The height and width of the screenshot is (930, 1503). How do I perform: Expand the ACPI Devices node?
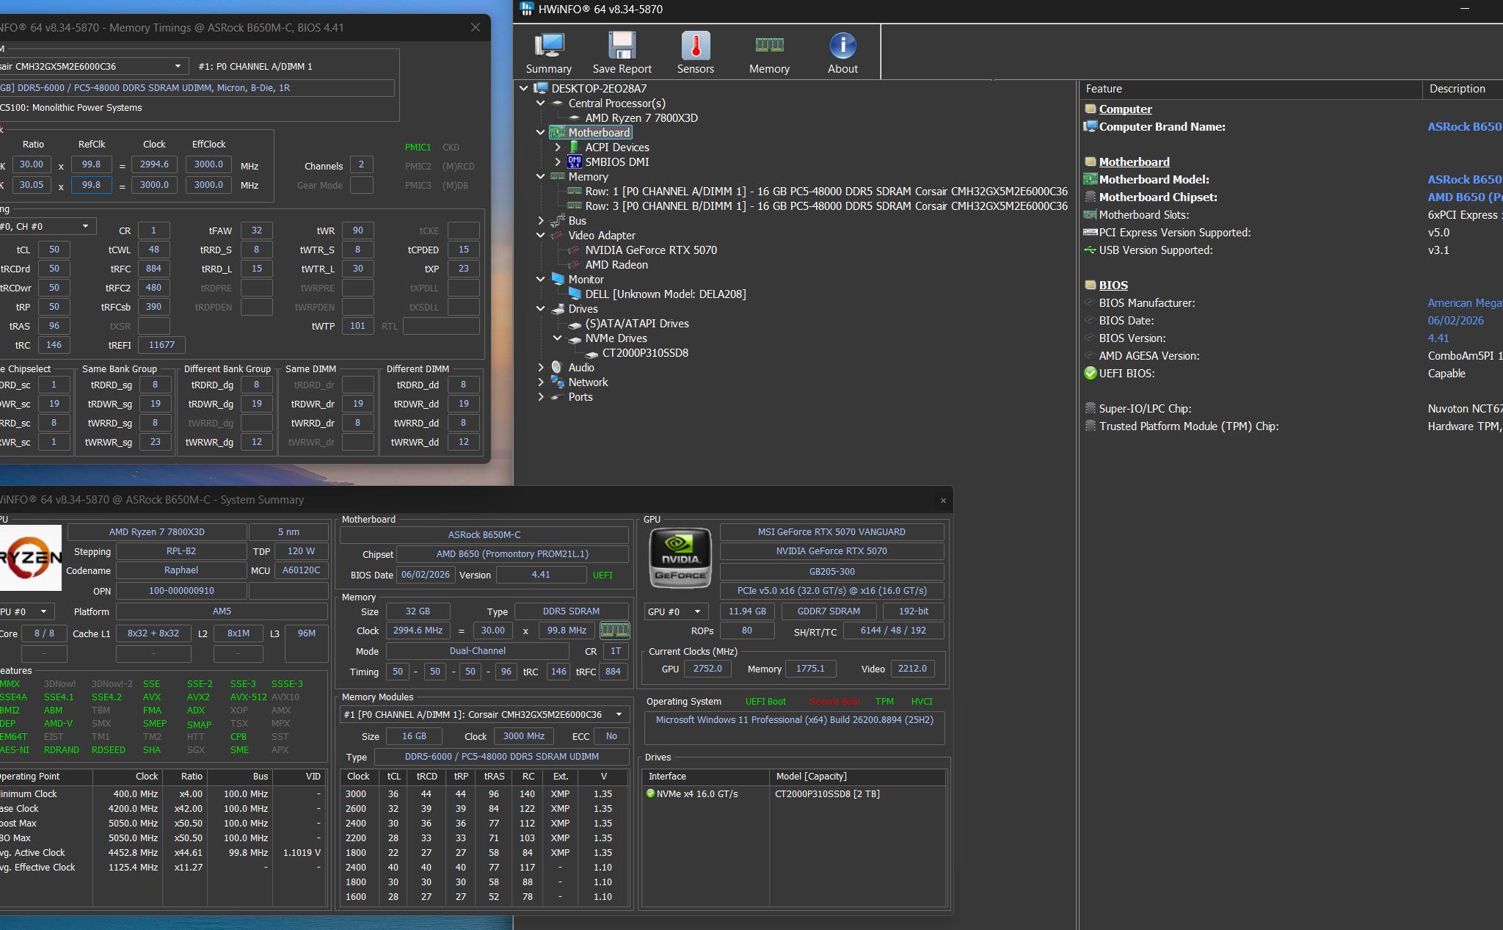pos(558,148)
